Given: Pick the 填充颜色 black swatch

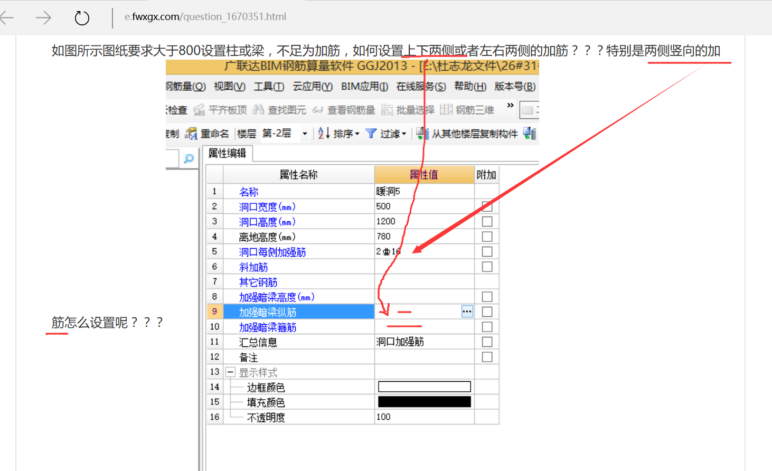Looking at the screenshot, I should [424, 402].
